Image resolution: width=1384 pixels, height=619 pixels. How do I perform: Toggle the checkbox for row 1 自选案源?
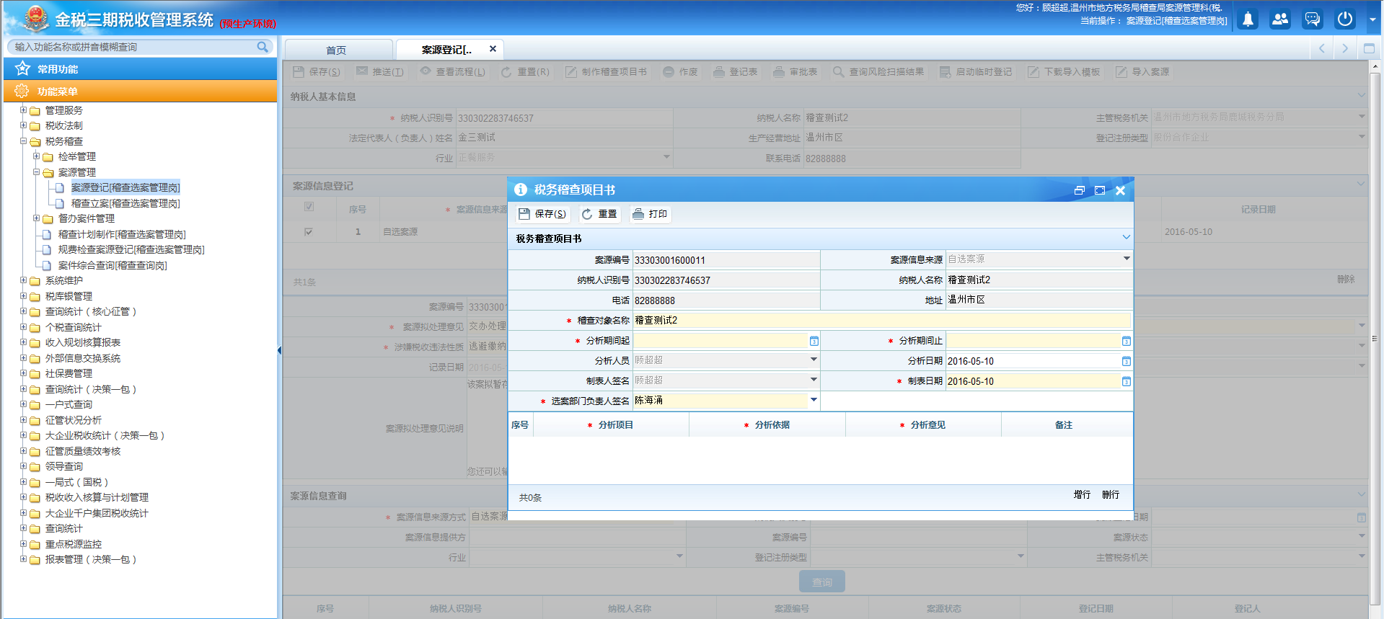(309, 232)
